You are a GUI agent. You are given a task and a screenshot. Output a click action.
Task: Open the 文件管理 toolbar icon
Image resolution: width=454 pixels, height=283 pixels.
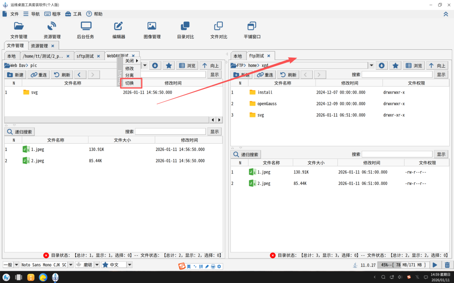[x=19, y=30]
